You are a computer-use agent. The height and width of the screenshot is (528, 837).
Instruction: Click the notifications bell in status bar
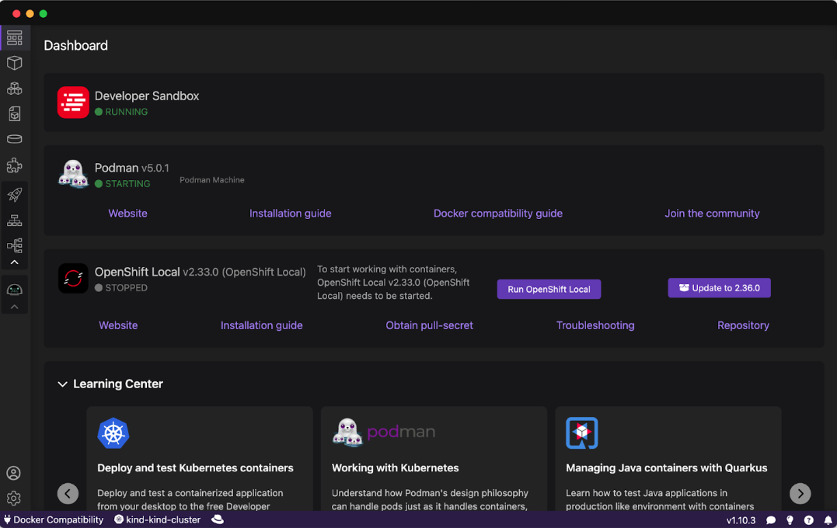pos(828,520)
